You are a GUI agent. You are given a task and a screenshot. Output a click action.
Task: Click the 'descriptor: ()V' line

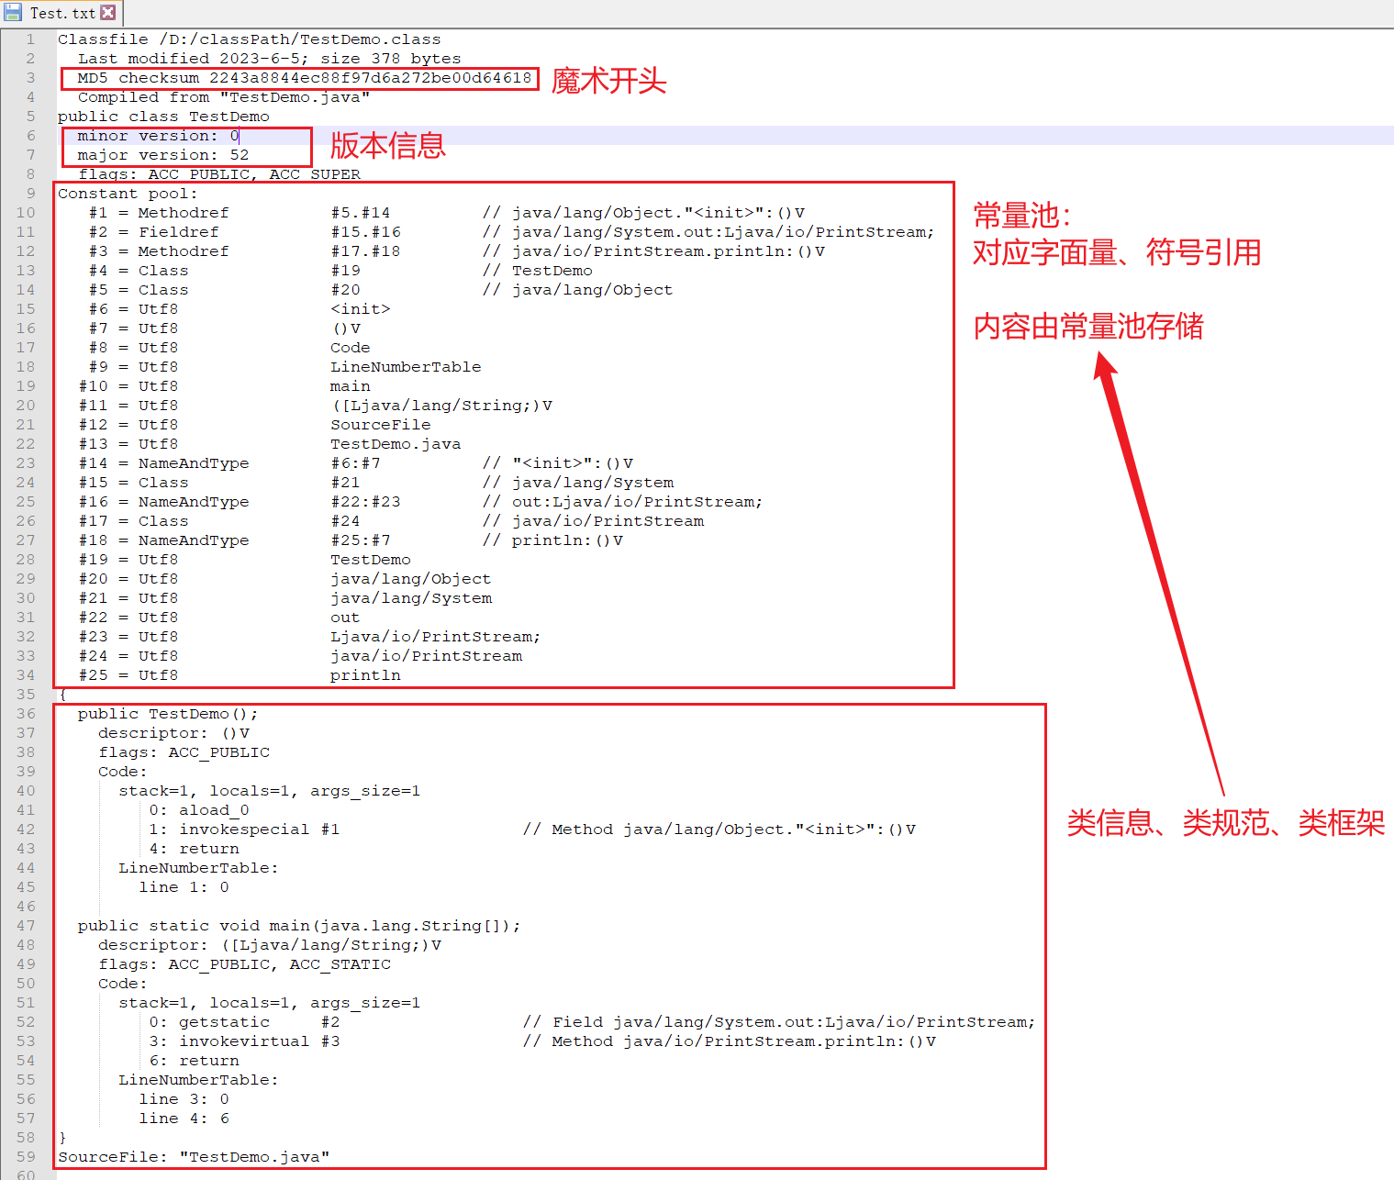point(174,733)
